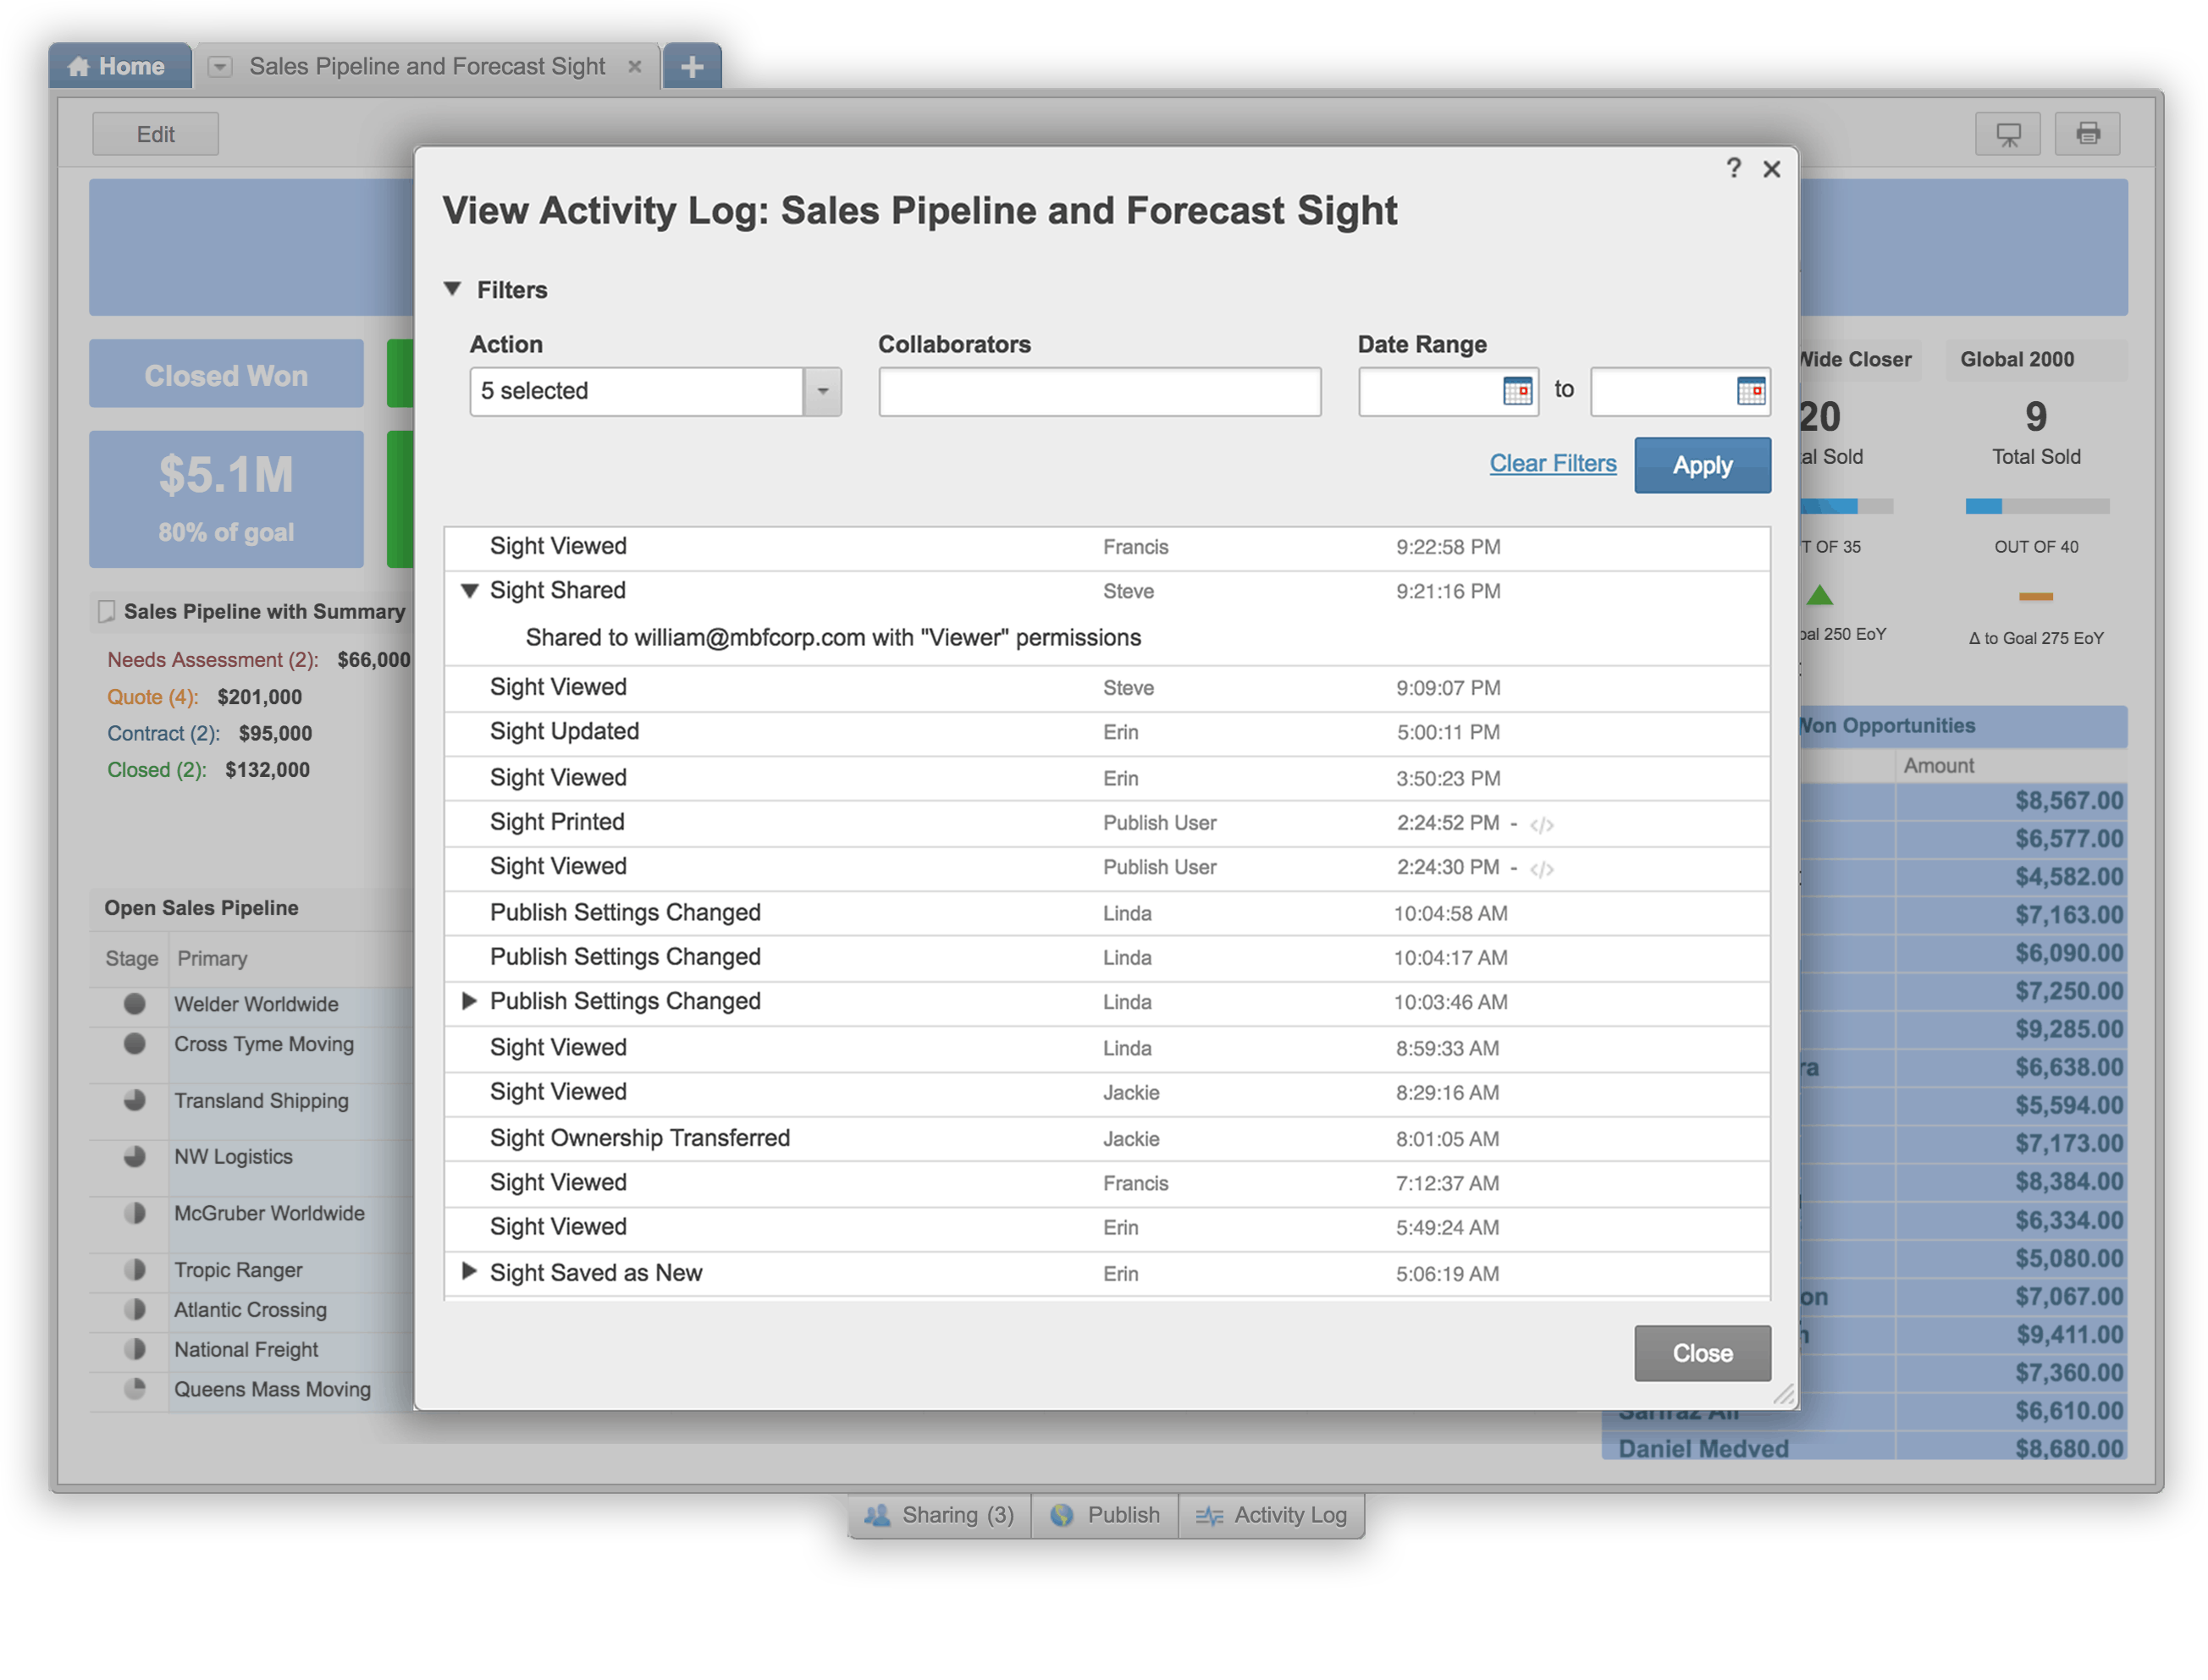The height and width of the screenshot is (1680, 2208).
Task: Collapse the Filters section
Action: tap(453, 289)
